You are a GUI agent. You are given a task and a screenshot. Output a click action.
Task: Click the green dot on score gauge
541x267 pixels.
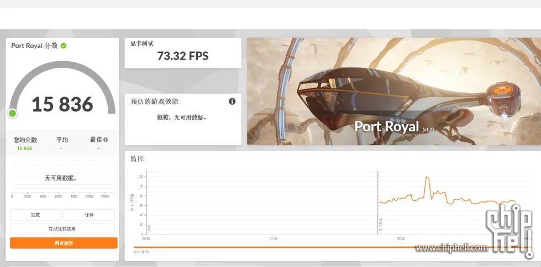pos(12,113)
